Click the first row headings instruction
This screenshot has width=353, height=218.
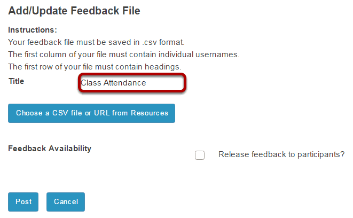coord(95,67)
